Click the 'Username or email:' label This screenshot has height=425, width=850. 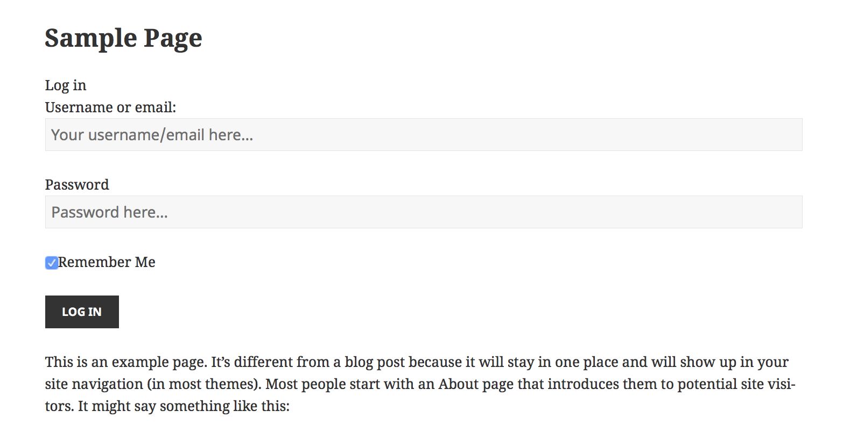click(x=110, y=107)
